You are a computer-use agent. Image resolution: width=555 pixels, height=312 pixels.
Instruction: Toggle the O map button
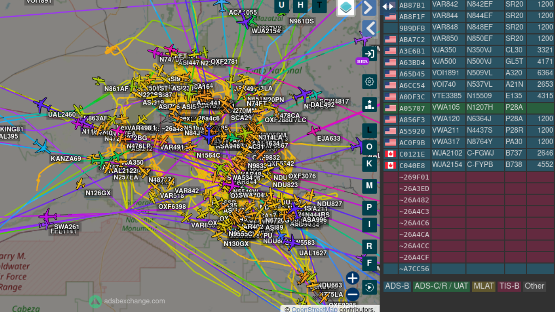click(x=369, y=147)
